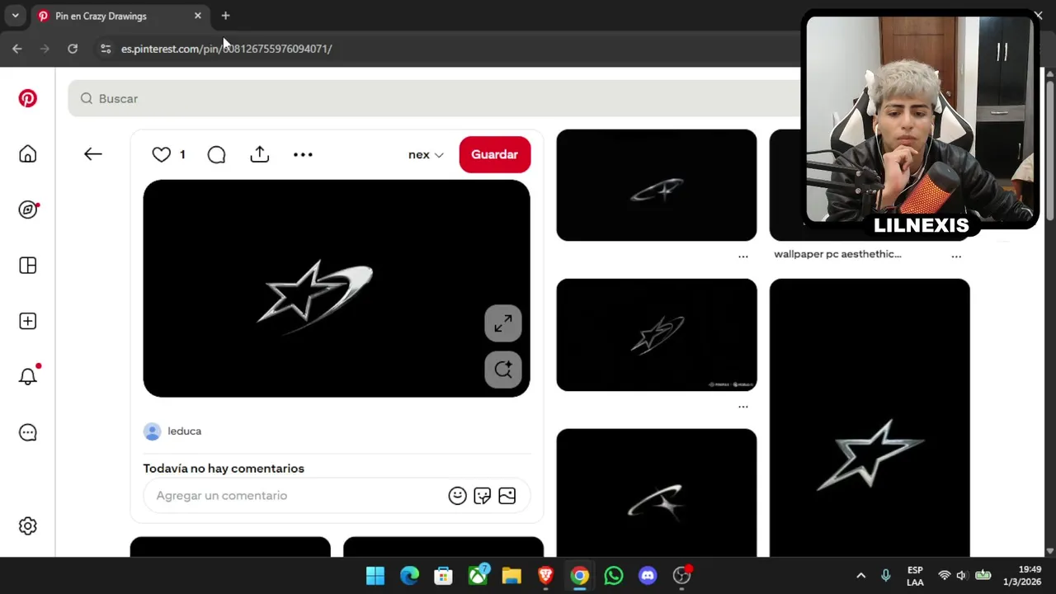Open large chrome star related pin
This screenshot has height=594, width=1056.
click(x=870, y=417)
